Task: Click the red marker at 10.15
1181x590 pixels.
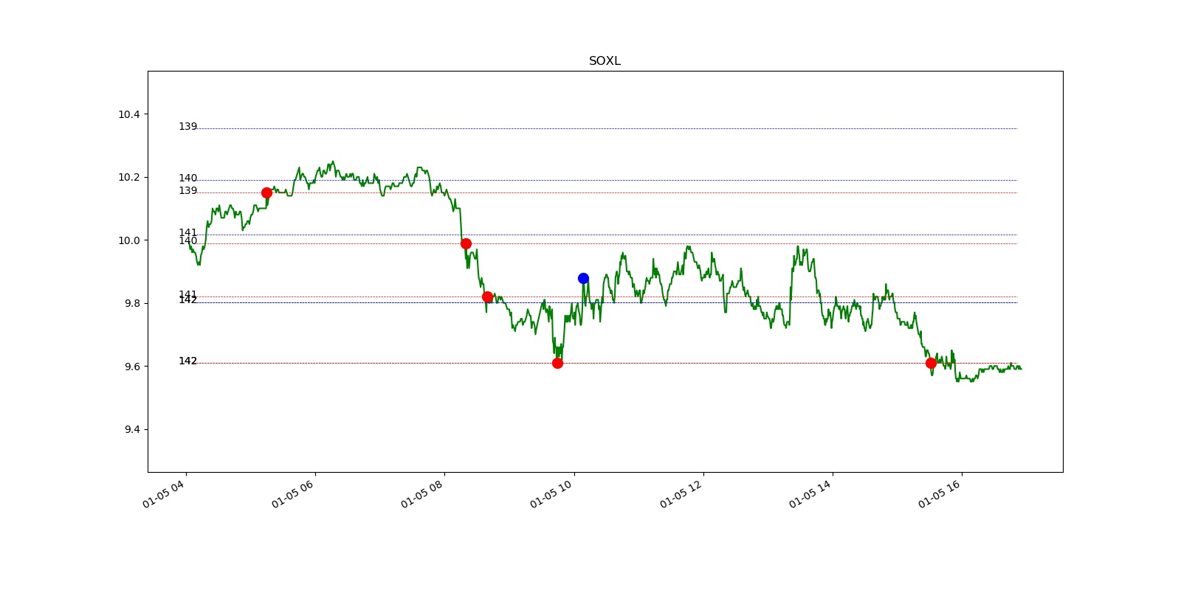Action: 266,192
